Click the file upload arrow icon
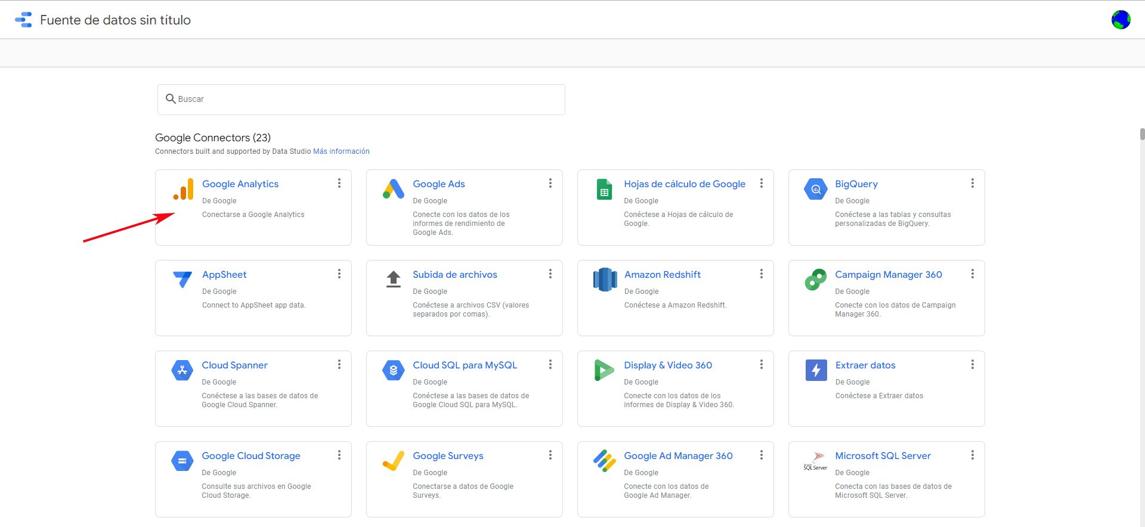The image size is (1145, 527). pyautogui.click(x=394, y=279)
